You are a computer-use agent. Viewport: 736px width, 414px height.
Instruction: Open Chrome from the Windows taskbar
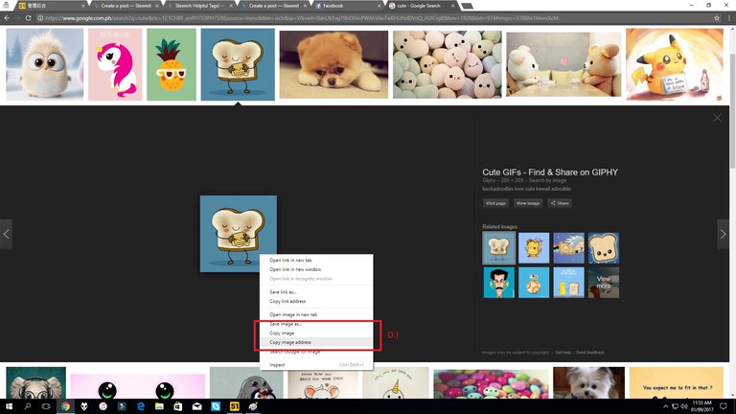(65, 406)
